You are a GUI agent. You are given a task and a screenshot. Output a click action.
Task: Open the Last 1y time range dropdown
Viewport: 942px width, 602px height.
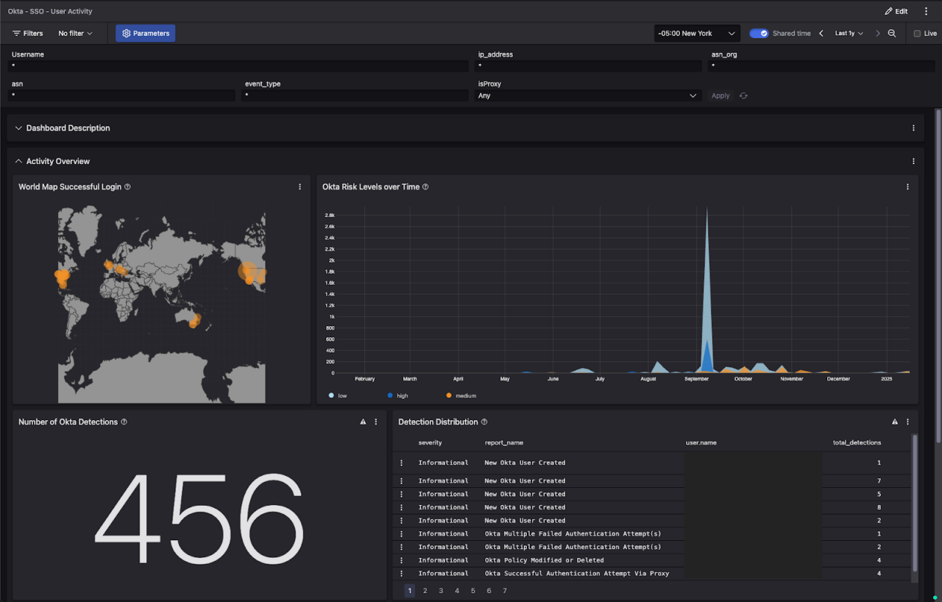849,33
